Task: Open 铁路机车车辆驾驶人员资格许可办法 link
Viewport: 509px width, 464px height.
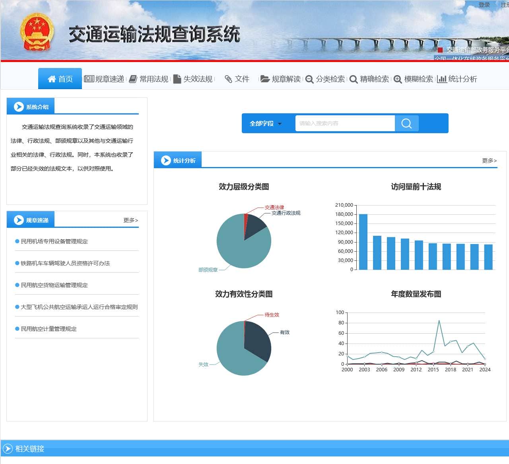Action: tap(65, 263)
